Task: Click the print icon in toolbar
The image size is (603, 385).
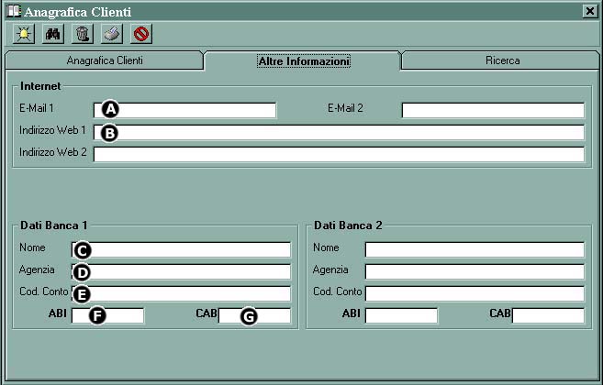Action: (x=112, y=34)
